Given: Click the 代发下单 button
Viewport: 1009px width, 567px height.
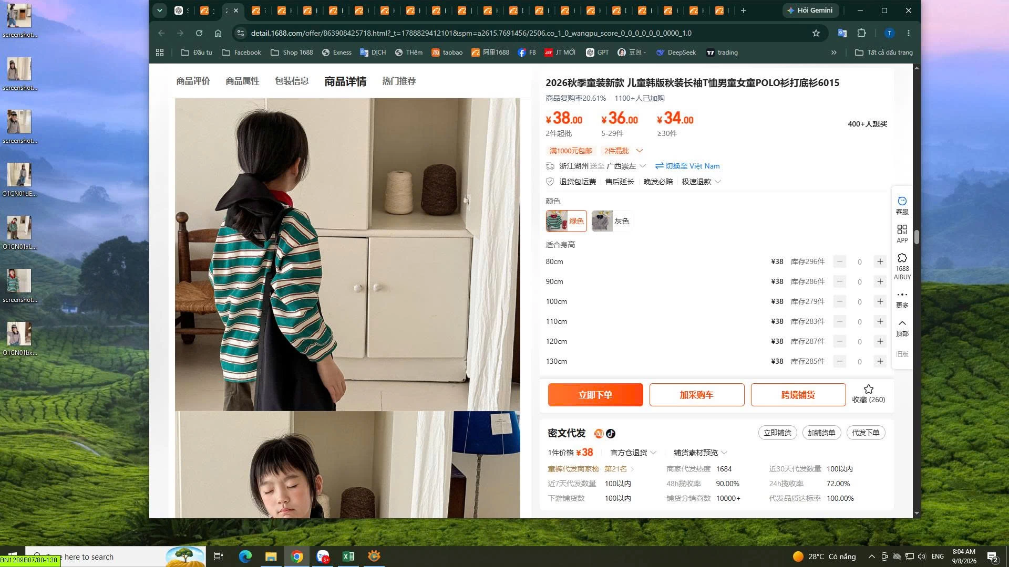Looking at the screenshot, I should pyautogui.click(x=866, y=433).
